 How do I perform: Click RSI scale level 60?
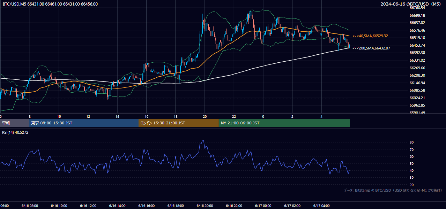(411, 156)
